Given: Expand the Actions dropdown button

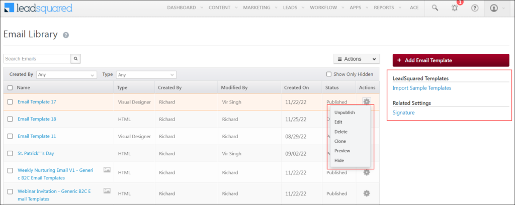Looking at the screenshot, I should click(x=357, y=59).
